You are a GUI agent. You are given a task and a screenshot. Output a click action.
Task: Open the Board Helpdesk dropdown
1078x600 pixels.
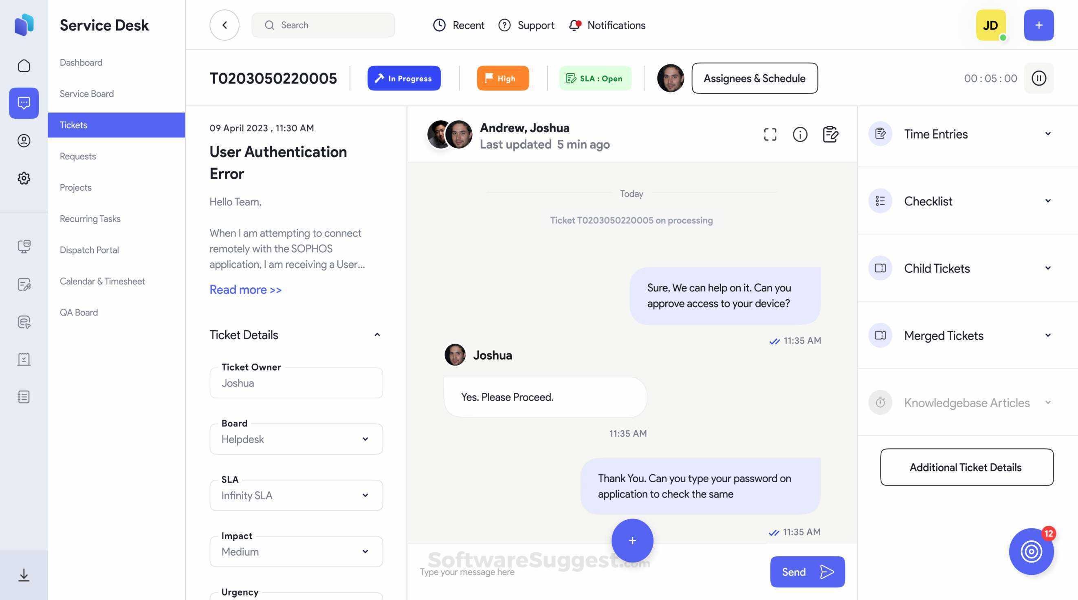296,439
